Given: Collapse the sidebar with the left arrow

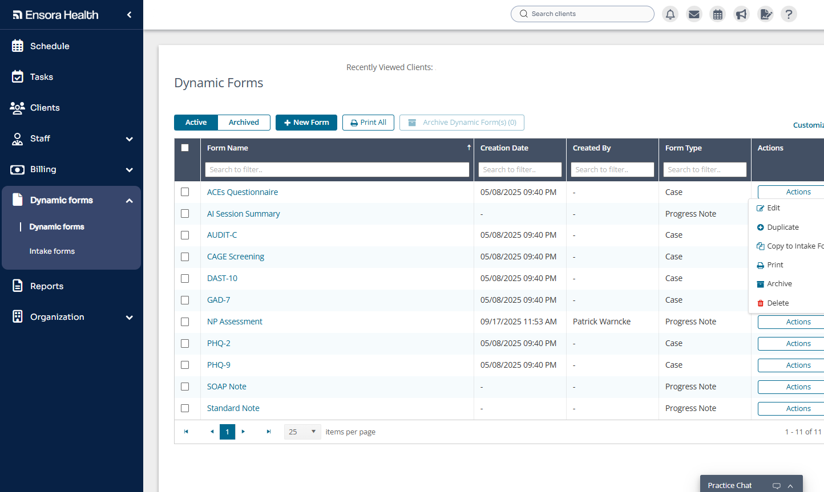Looking at the screenshot, I should 129,15.
